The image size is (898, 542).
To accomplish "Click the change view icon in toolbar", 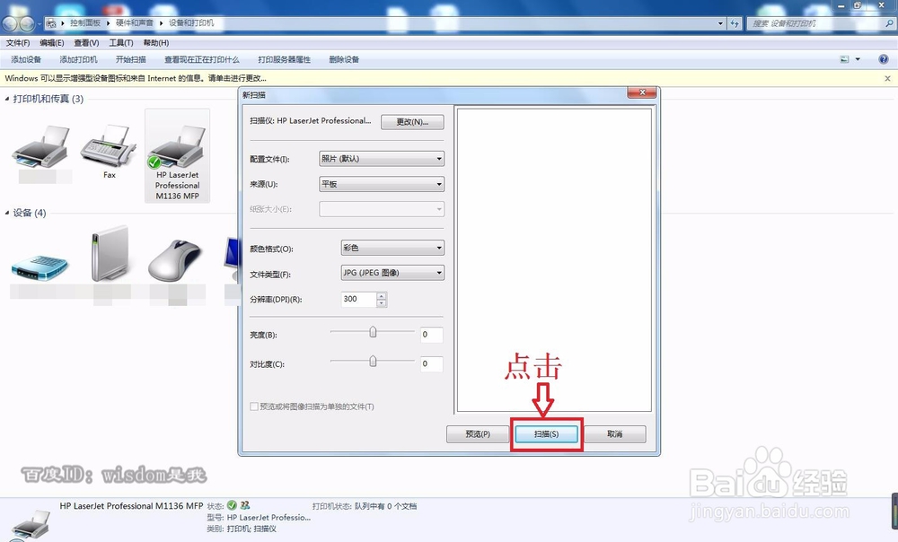I will (844, 59).
